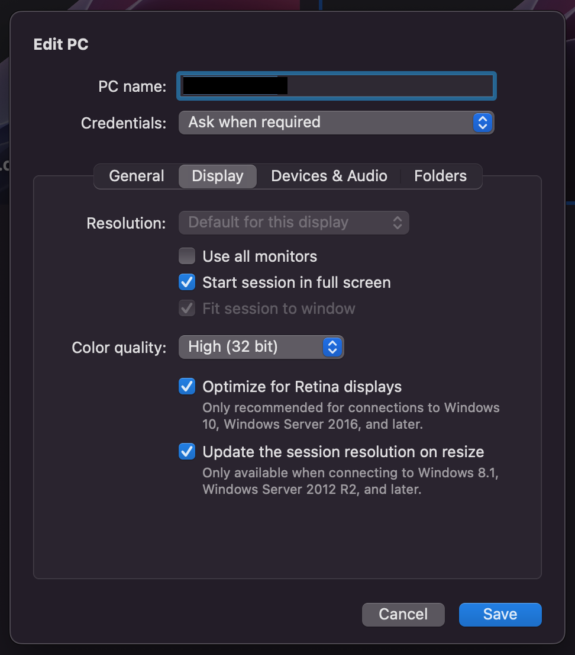The width and height of the screenshot is (575, 655).
Task: Click the blue Save button
Action: coord(500,614)
